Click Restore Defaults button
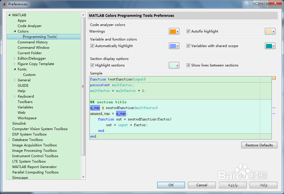The width and height of the screenshot is (284, 194). [x=259, y=145]
